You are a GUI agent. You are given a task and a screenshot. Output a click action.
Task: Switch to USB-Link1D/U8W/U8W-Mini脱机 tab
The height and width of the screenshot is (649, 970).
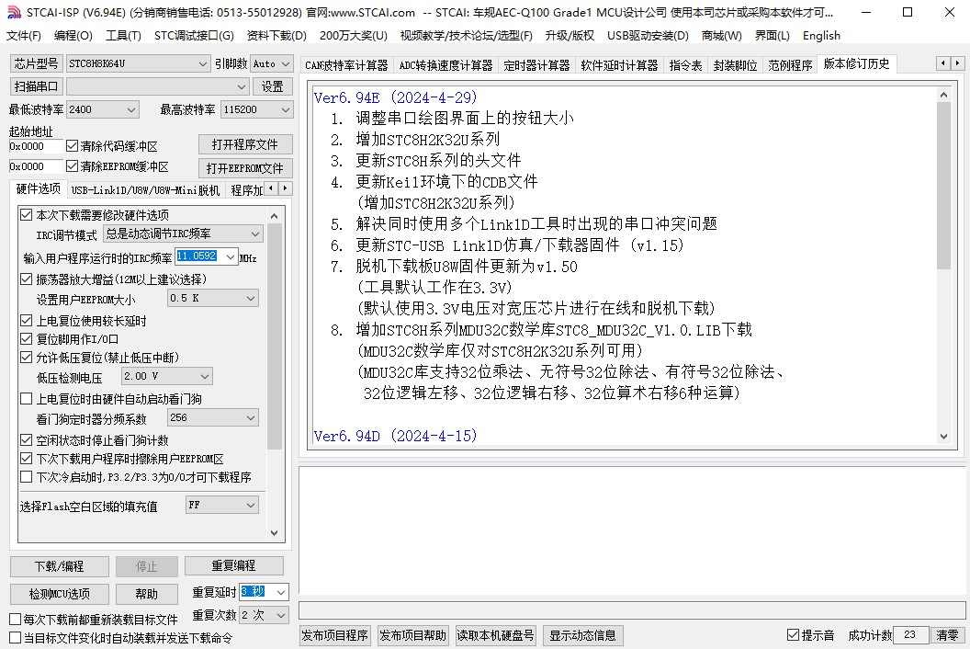145,190
